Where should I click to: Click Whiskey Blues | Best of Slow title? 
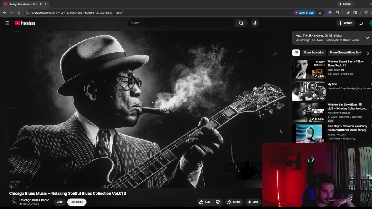coord(345,64)
